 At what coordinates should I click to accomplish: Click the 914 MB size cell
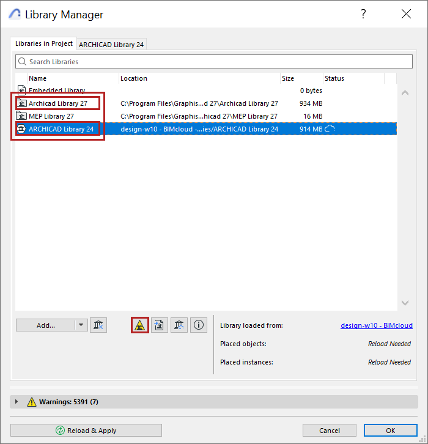(x=311, y=129)
